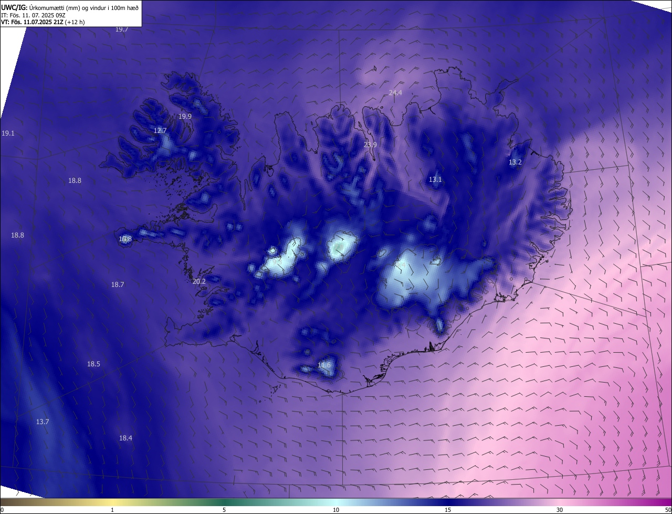Click the color scale tick labeled 5
672x514 pixels.
pos(224,510)
